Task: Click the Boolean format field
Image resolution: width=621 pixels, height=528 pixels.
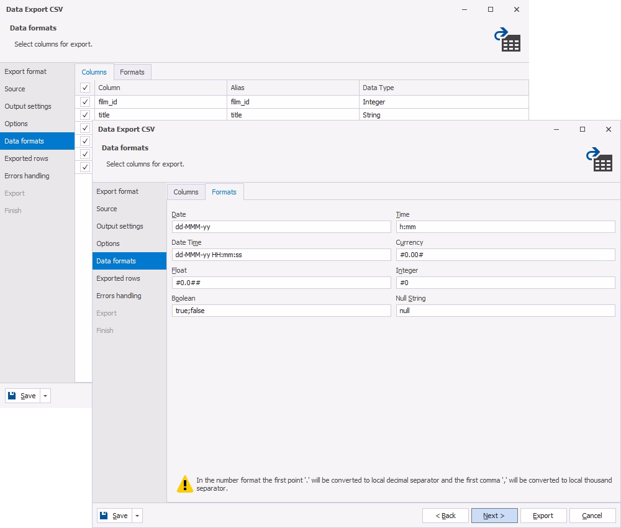Action: pos(281,311)
